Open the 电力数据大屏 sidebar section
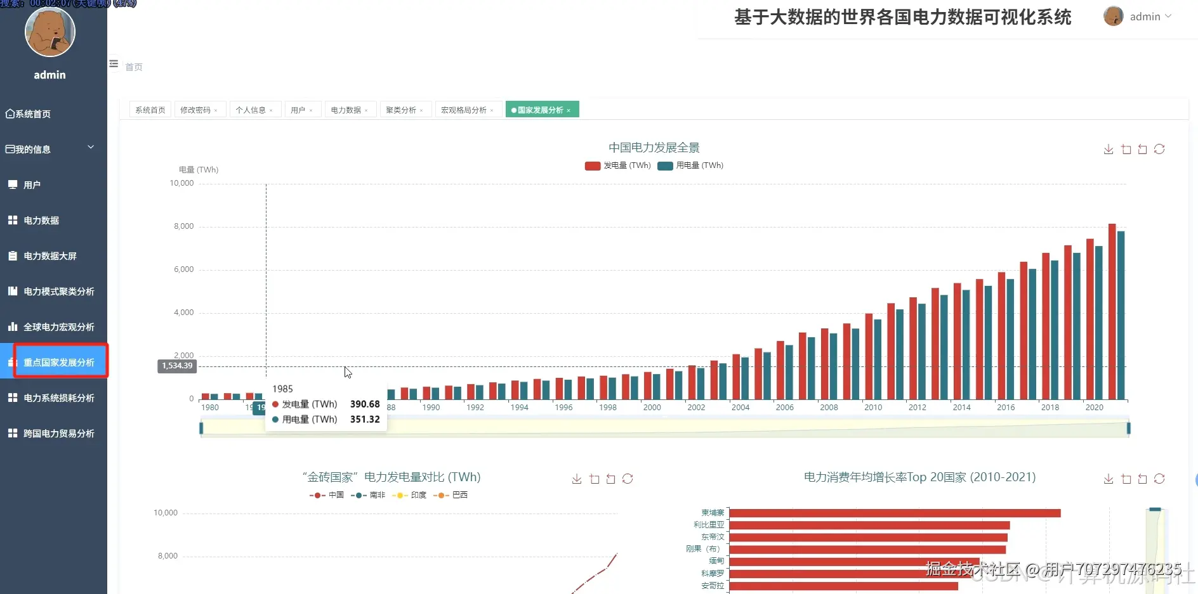Screen dimensions: 1198x594 point(49,255)
